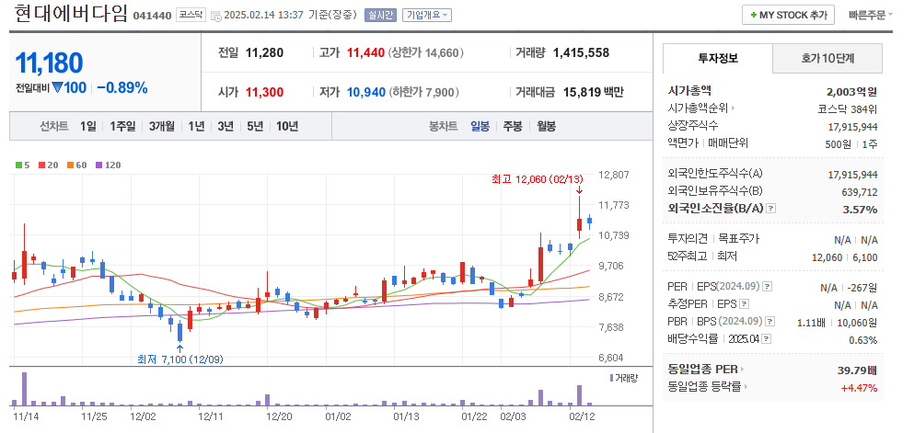Click the 12/20 date label on the chart axis
The image size is (914, 433).
(279, 416)
